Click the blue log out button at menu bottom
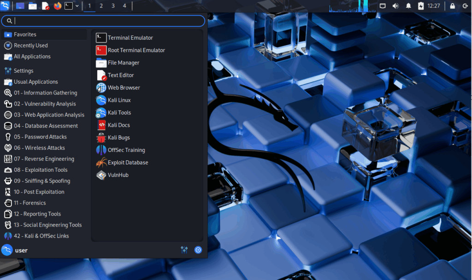The height and width of the screenshot is (280, 472). coord(198,250)
